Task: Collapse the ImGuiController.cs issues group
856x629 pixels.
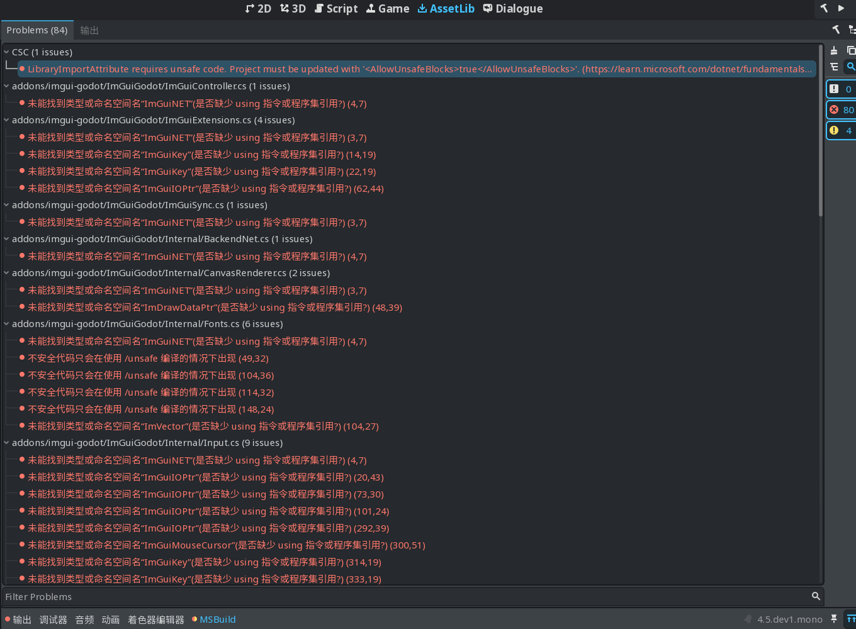Action: 6,86
